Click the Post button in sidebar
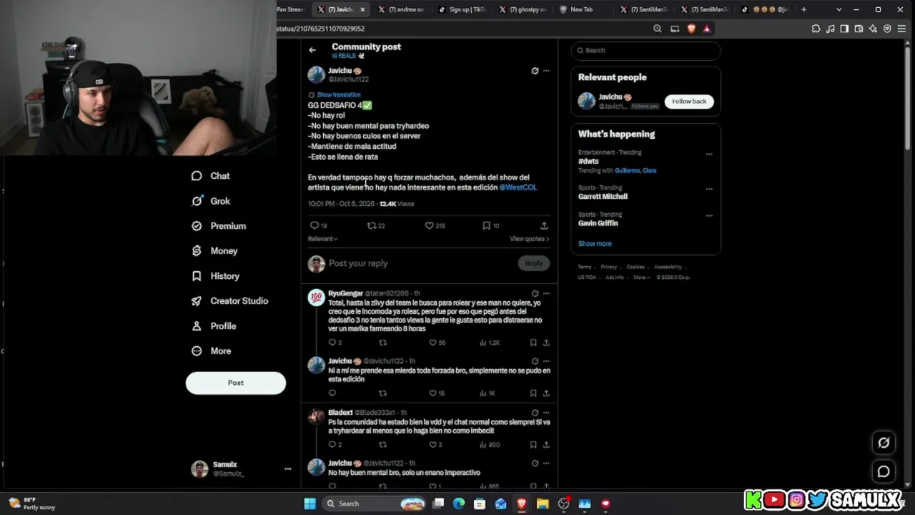Viewport: 915px width, 515px height. 236,383
